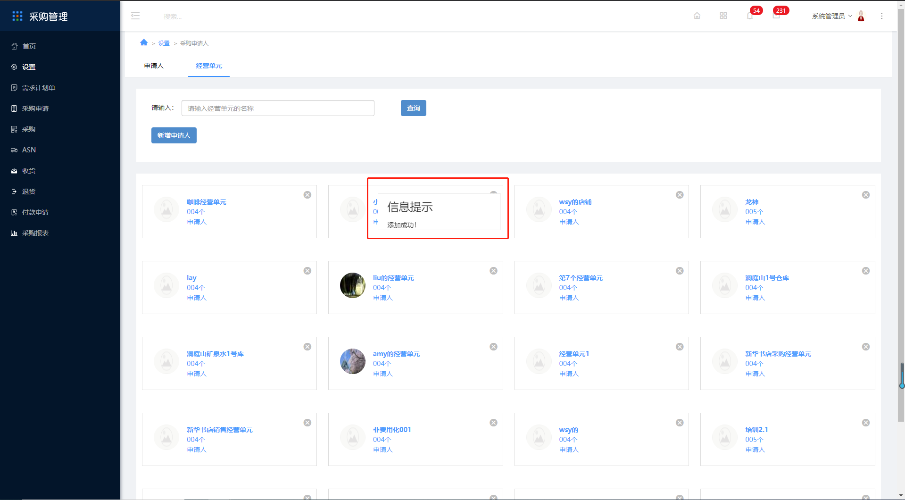The image size is (905, 500).
Task: Open the 培训2.1 name link
Action: pyautogui.click(x=756, y=430)
